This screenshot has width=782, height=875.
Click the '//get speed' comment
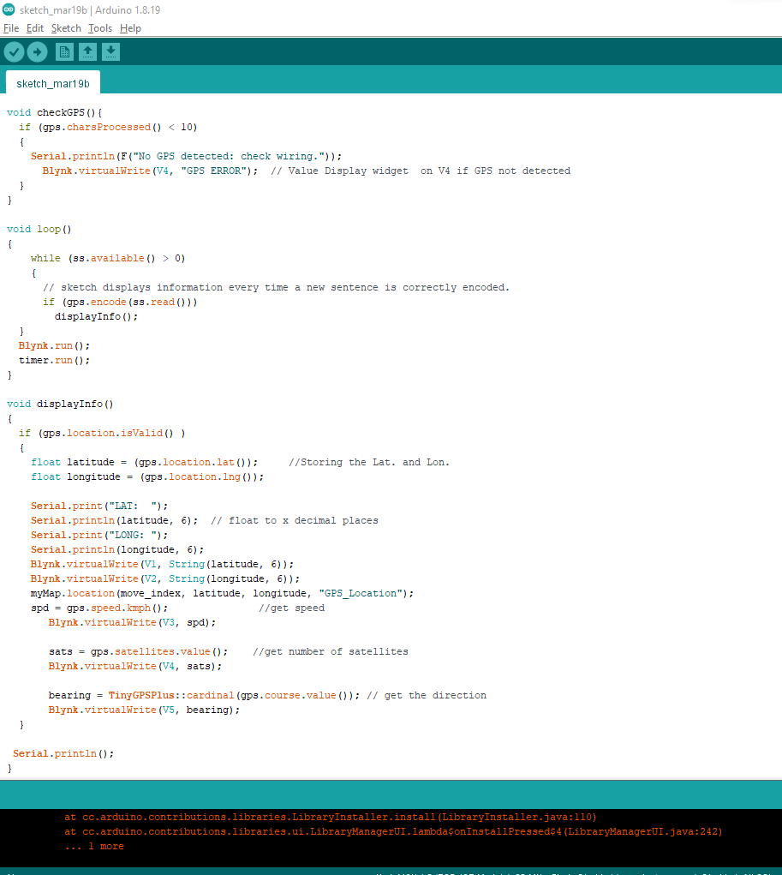292,608
